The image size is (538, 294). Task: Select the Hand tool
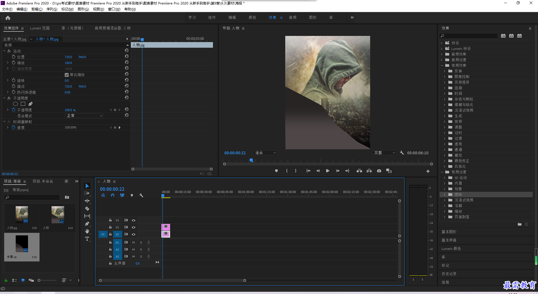click(87, 231)
